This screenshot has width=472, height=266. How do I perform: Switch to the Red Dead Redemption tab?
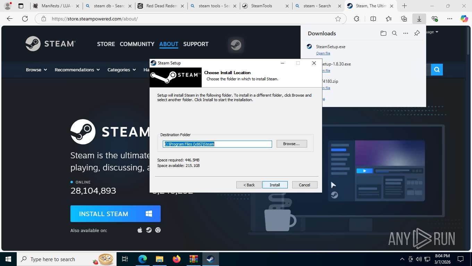[x=161, y=6]
